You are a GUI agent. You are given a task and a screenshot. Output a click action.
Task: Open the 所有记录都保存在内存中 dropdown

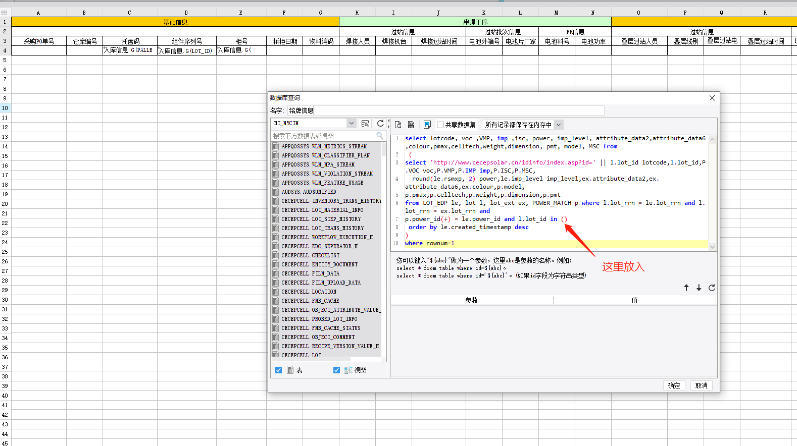[559, 125]
